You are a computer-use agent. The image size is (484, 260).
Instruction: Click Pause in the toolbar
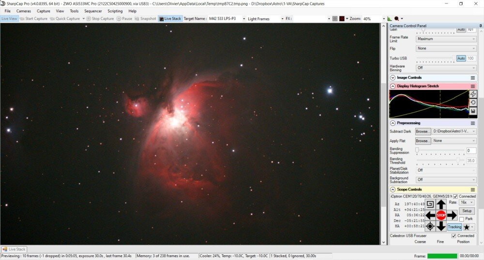point(124,19)
